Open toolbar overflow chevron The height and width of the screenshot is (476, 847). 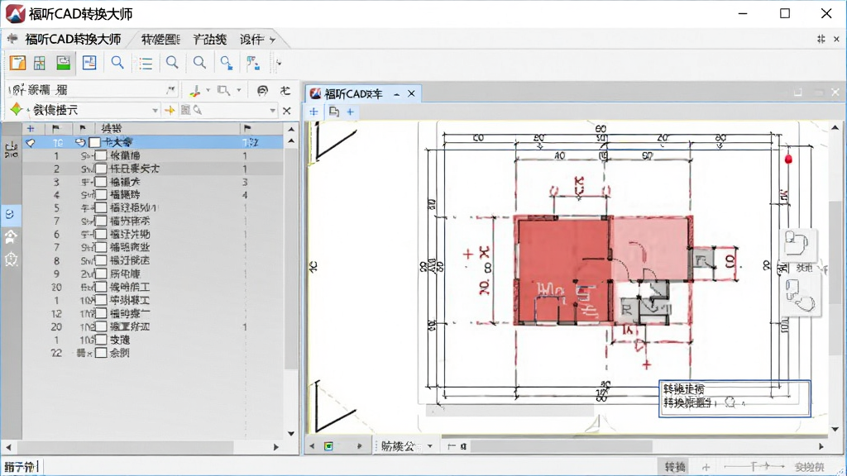(278, 63)
